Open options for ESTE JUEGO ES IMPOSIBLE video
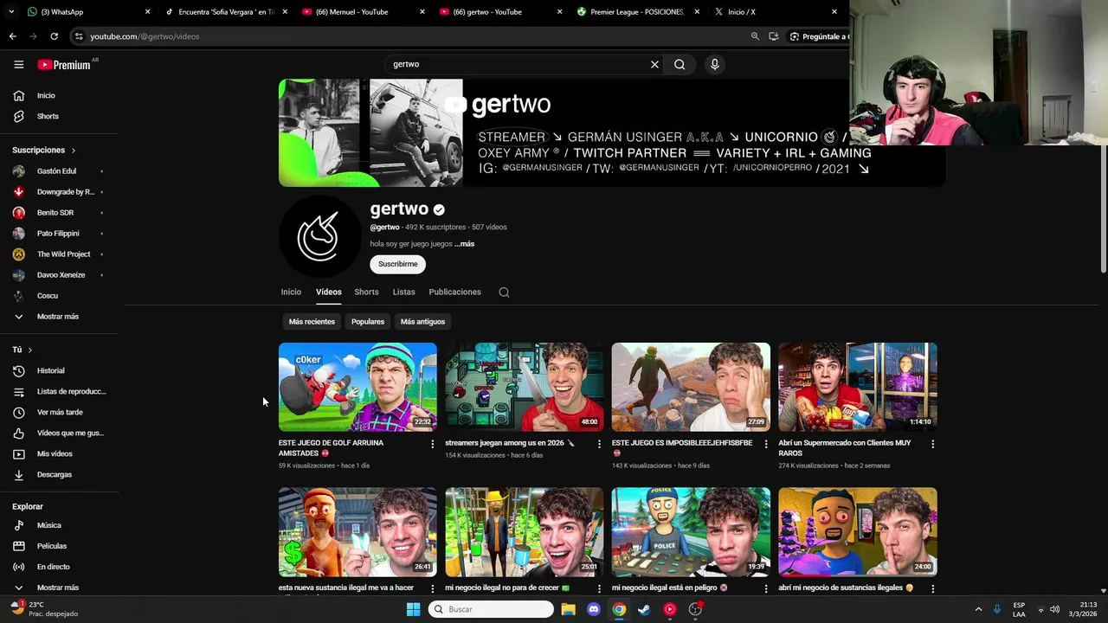The width and height of the screenshot is (1108, 623). tap(765, 444)
